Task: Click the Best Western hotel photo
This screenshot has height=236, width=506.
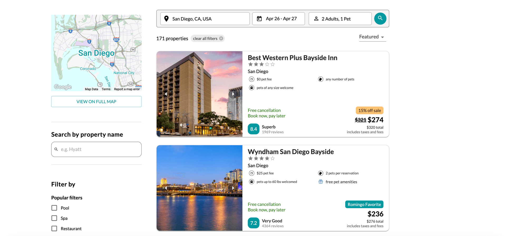Action: pyautogui.click(x=200, y=94)
